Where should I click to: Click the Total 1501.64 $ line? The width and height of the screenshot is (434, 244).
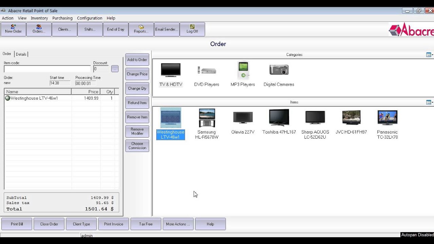click(60, 209)
